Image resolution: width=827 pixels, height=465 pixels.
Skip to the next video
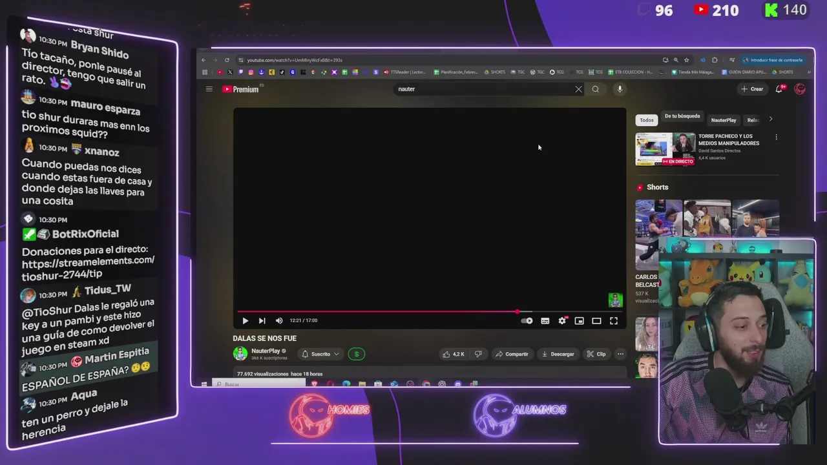tap(262, 320)
